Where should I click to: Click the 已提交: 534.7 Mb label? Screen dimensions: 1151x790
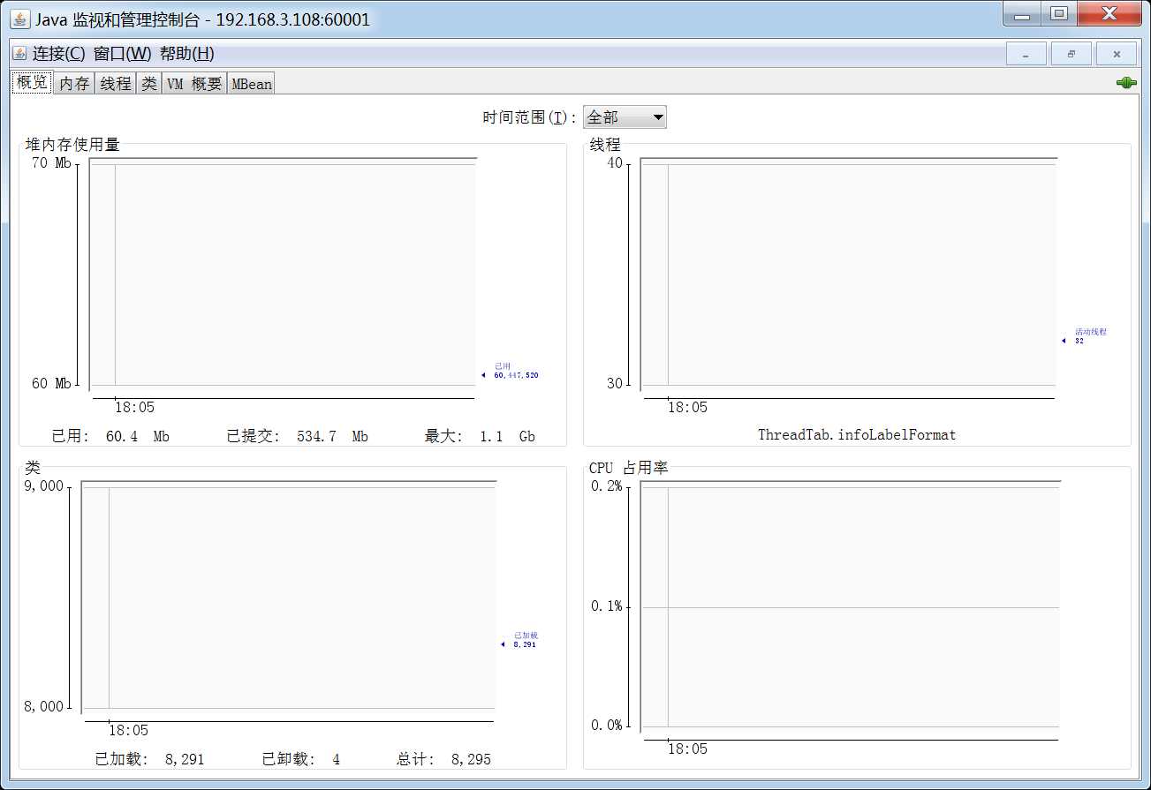pyautogui.click(x=297, y=436)
